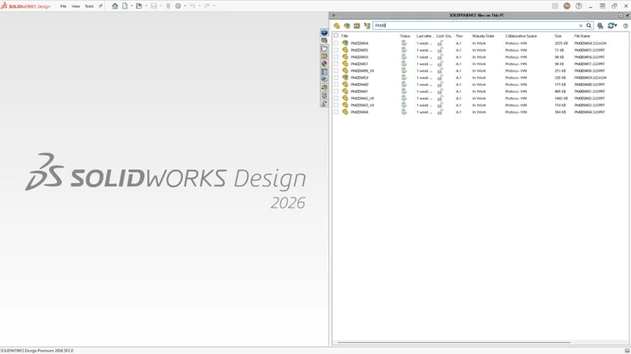Tick the select-all checkbox in header
The width and height of the screenshot is (631, 354).
[x=336, y=35]
